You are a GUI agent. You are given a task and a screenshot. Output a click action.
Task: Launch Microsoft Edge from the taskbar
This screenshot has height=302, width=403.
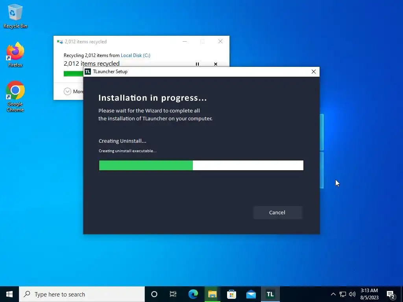pos(193,294)
